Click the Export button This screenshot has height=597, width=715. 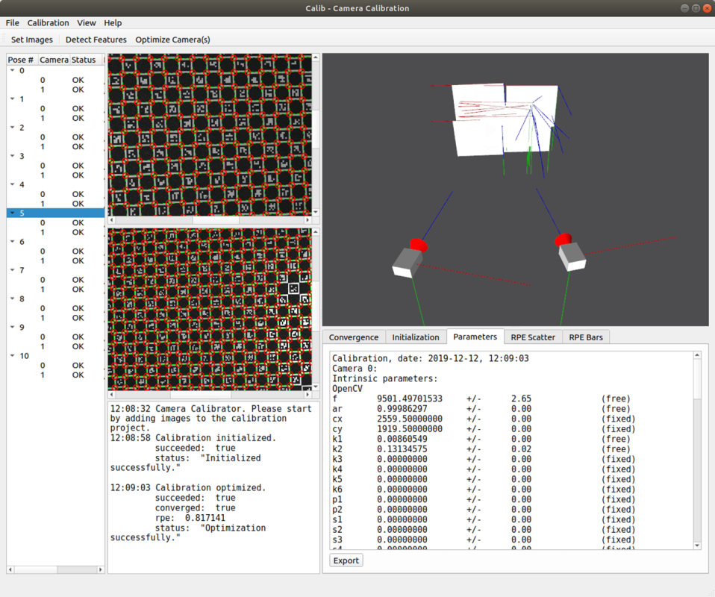pos(346,560)
